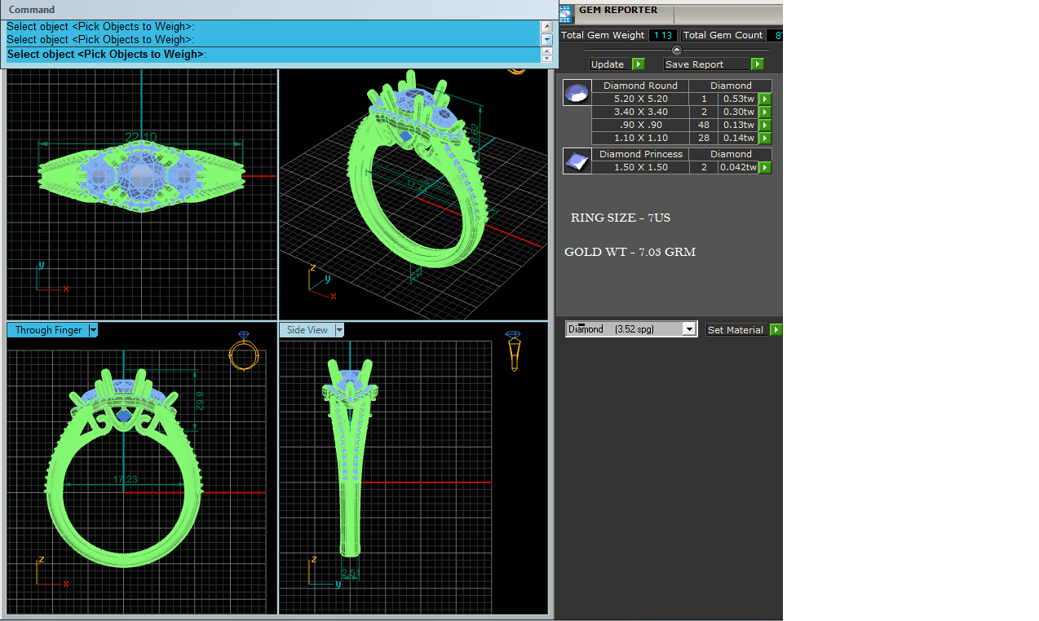The height and width of the screenshot is (621, 1039).
Task: Open the Side View viewport dropdown arrow
Action: (339, 330)
